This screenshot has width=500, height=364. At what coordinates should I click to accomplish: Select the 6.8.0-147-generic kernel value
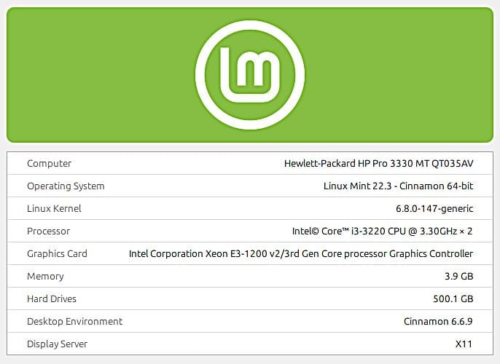click(434, 209)
